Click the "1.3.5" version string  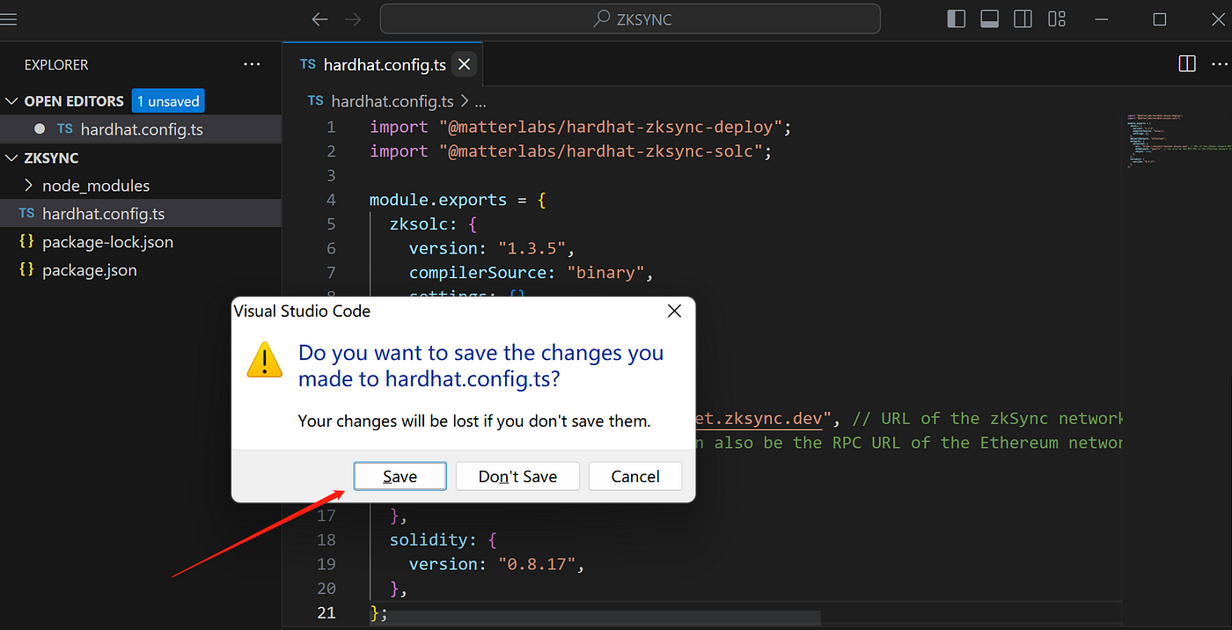click(x=532, y=248)
